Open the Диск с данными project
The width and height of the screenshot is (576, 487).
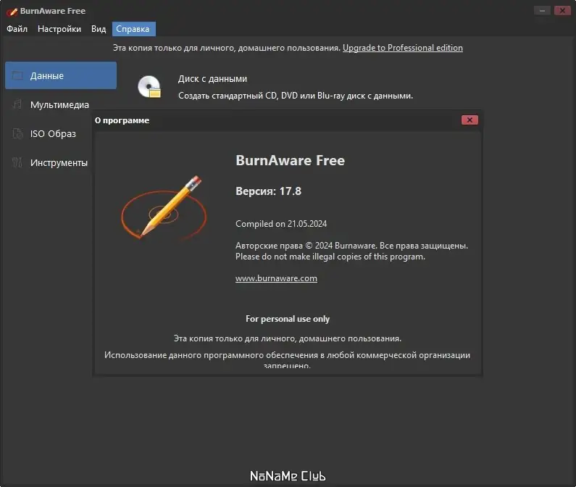pyautogui.click(x=212, y=79)
